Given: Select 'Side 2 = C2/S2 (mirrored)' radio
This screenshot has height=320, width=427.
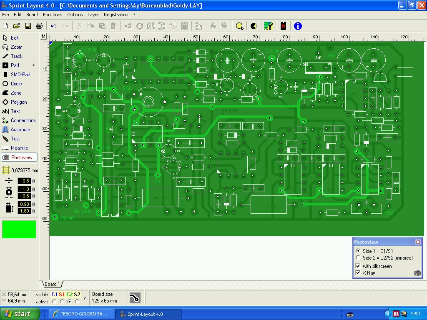Looking at the screenshot, I should coord(358,258).
